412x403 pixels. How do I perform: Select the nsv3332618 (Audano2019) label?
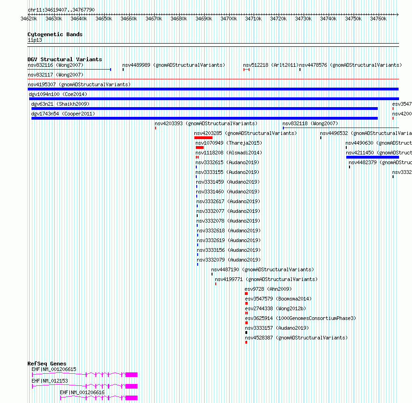[229, 230]
